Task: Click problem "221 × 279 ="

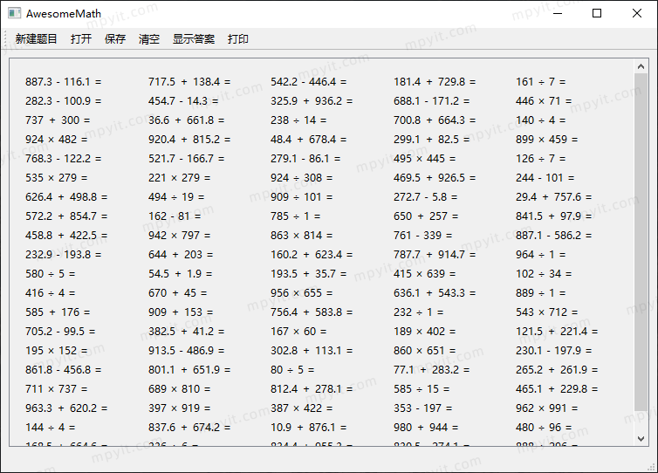Action: click(x=179, y=178)
